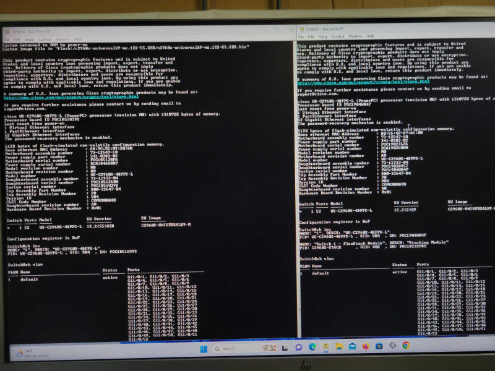Open the Help menu in the left Tera Term window
This screenshot has height=371, width=495.
(x=77, y=39)
